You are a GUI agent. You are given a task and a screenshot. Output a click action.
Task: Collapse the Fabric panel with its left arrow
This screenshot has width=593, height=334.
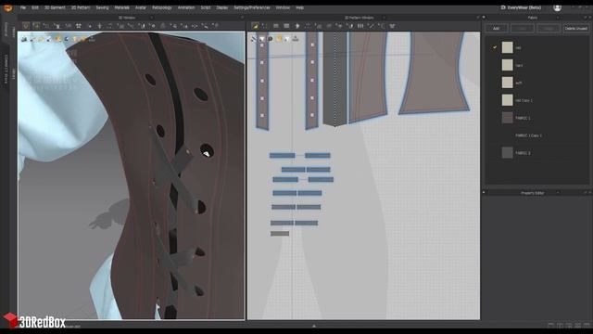point(484,18)
